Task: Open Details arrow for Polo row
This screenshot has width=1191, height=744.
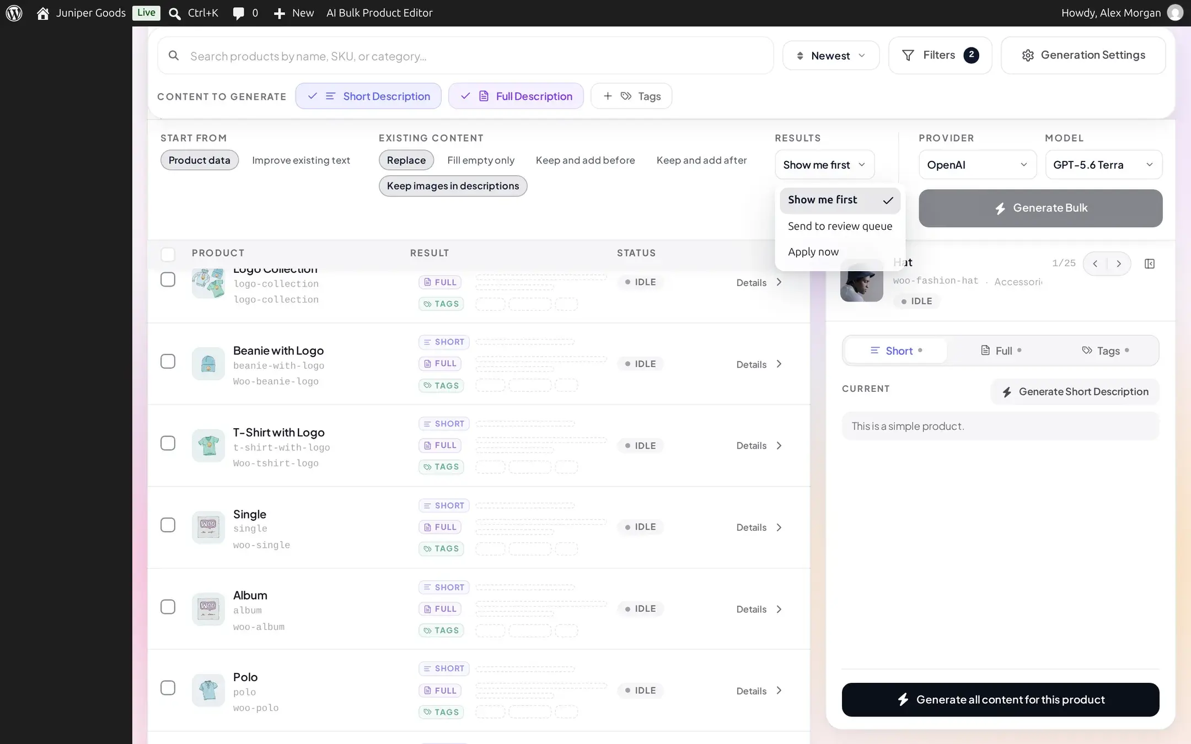Action: coord(779,691)
